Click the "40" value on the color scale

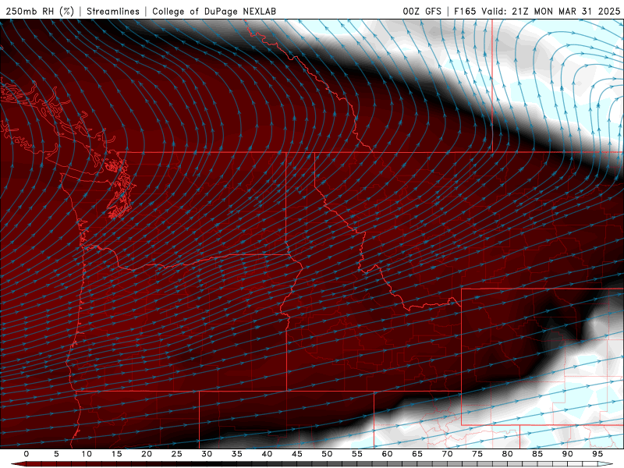267,454
